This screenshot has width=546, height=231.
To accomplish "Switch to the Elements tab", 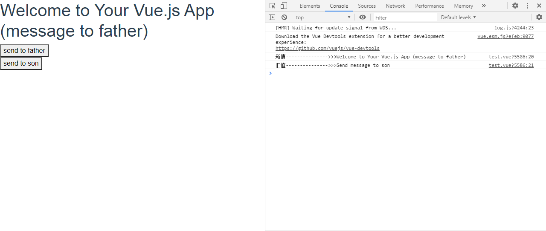I will tap(310, 6).
